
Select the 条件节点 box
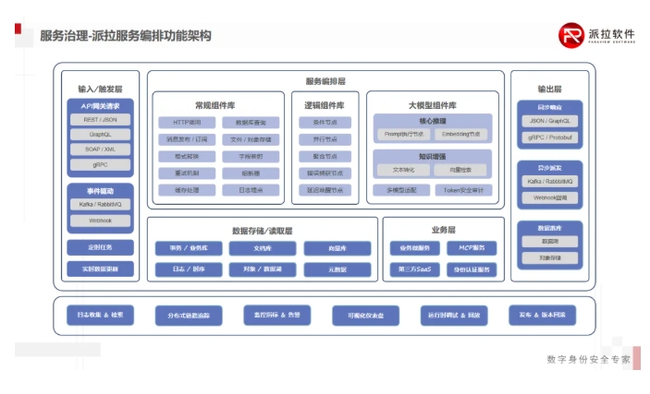[325, 123]
